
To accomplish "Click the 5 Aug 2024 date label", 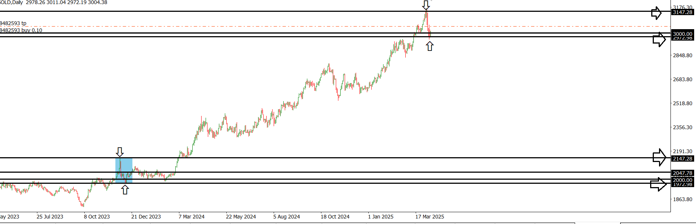I will [x=287, y=217].
